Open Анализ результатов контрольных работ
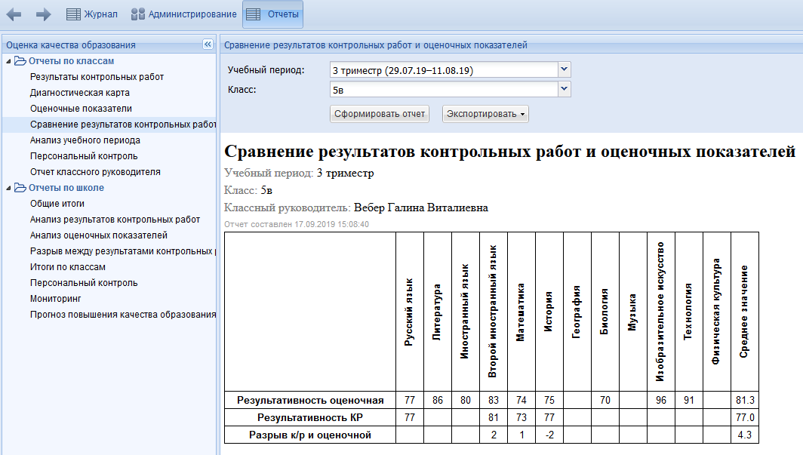 115,220
